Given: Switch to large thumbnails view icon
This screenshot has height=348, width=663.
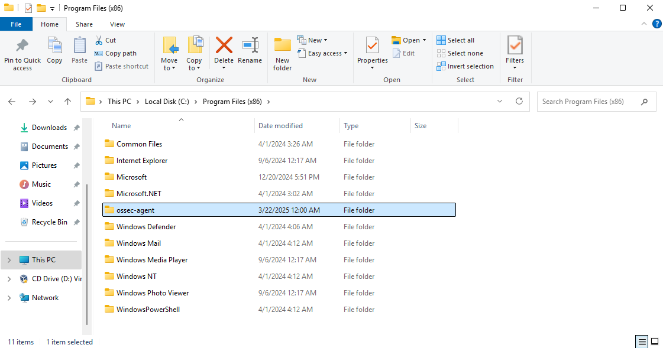Looking at the screenshot, I should [655, 342].
